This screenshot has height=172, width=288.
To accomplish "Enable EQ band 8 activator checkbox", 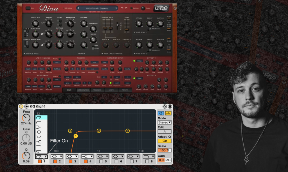I will pyautogui.click(x=147, y=161).
